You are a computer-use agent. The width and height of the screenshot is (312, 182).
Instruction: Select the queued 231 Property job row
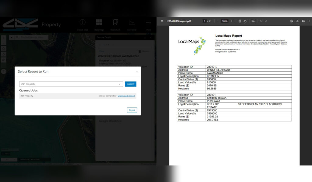tap(78, 96)
